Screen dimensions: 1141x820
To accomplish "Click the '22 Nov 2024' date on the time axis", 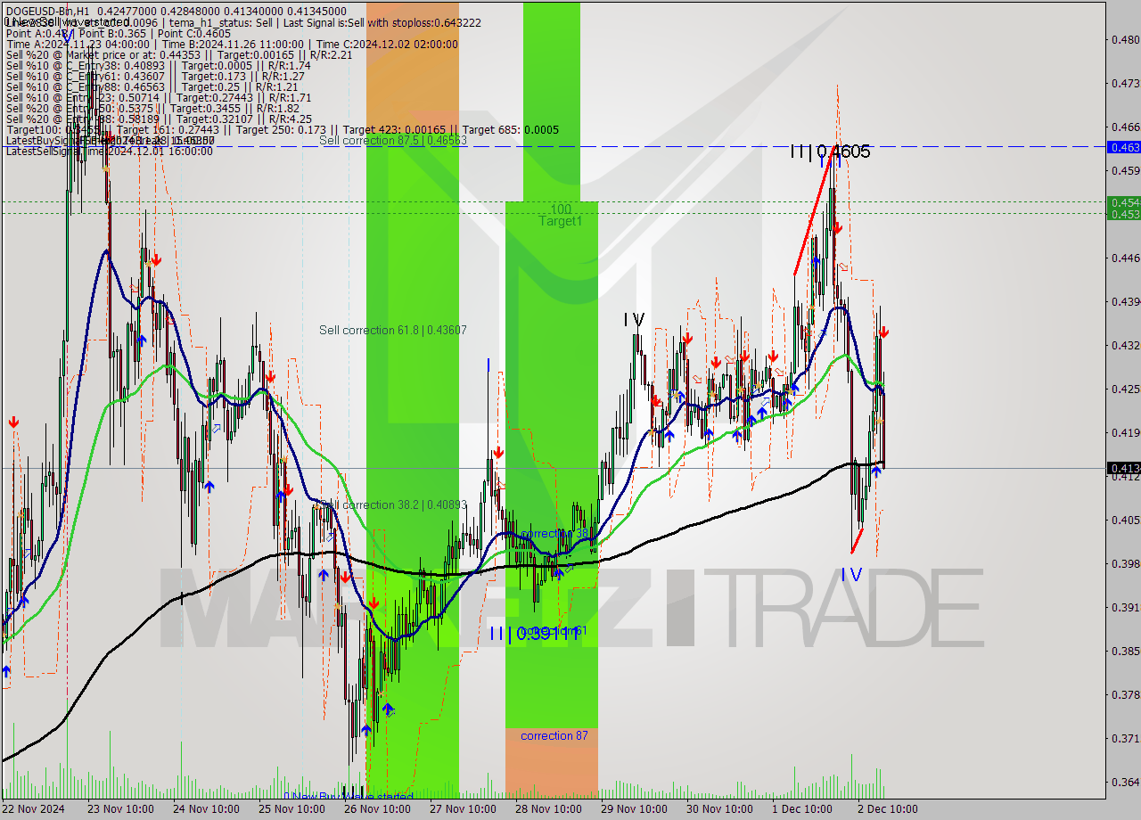I will (33, 809).
